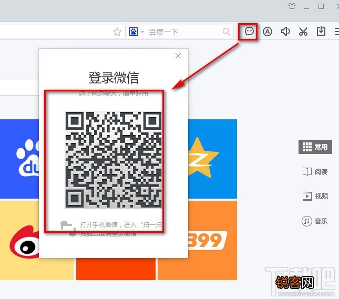Open the Baidu tile
339x299 pixels.
click(19, 159)
